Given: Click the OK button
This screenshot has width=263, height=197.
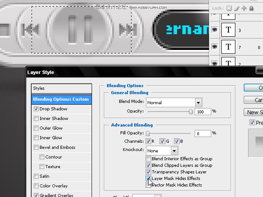Looking at the screenshot, I should pos(253,88).
